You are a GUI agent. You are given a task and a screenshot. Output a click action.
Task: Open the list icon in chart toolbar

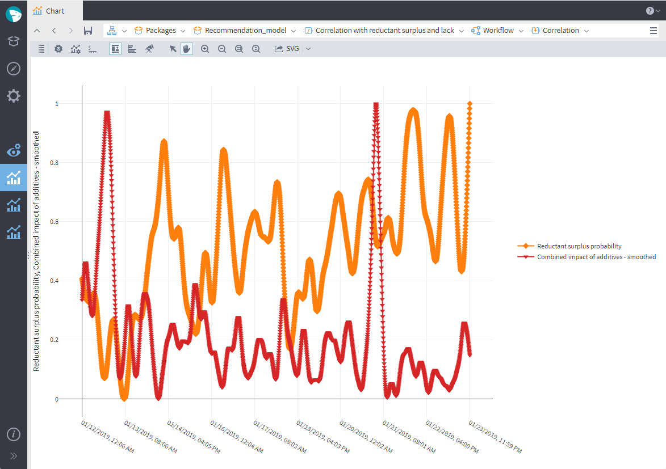click(41, 49)
